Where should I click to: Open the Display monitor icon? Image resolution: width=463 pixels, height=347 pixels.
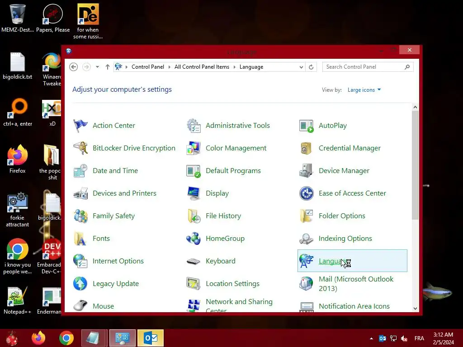(194, 193)
